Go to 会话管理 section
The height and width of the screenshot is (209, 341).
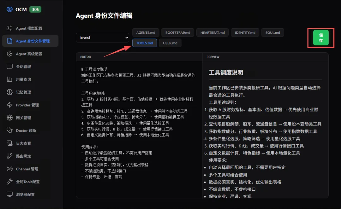pos(30,67)
